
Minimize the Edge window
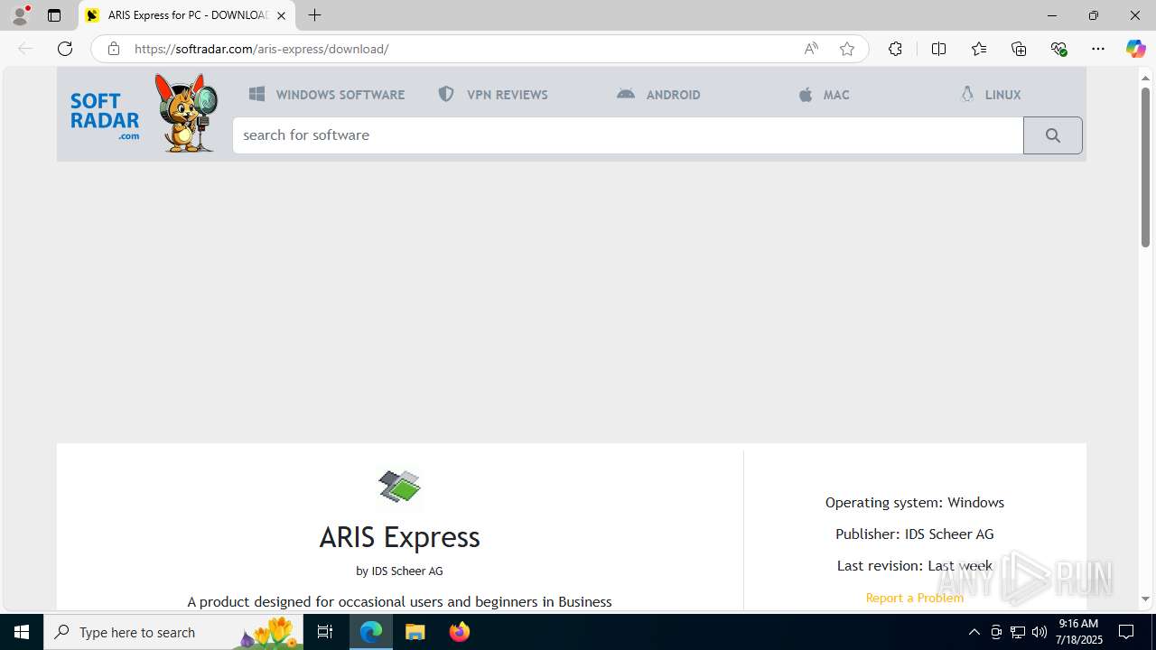1051,15
